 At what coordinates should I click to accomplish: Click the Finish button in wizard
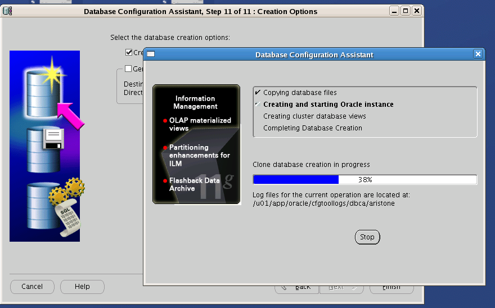click(391, 289)
